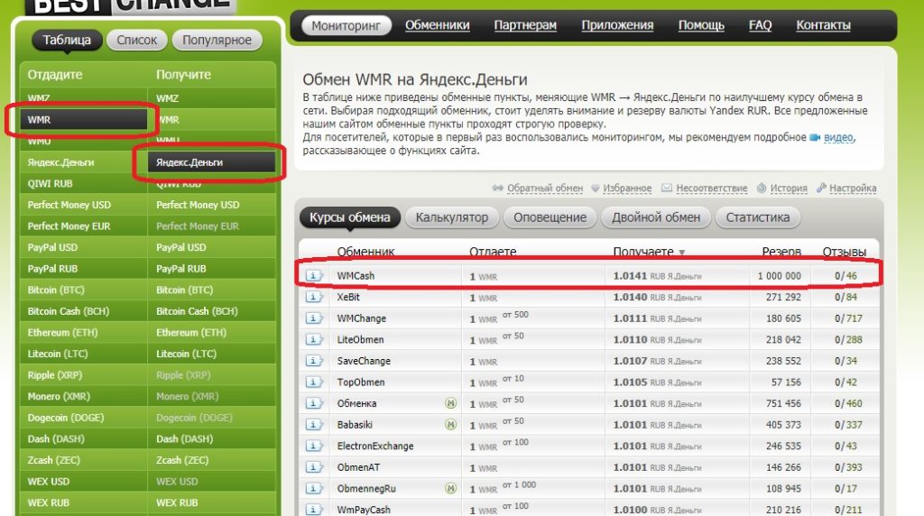The height and width of the screenshot is (516, 924).
Task: Open the Двойной обмен tab
Action: [656, 217]
